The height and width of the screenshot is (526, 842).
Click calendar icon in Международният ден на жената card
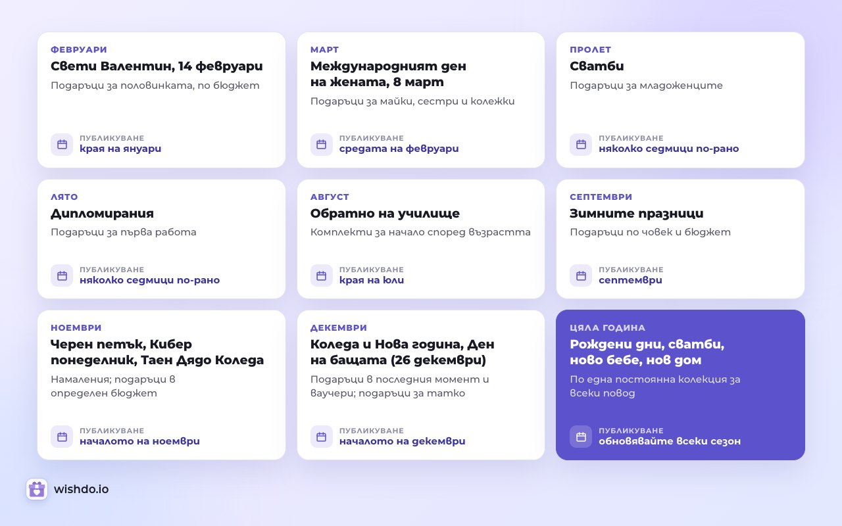[x=322, y=145]
